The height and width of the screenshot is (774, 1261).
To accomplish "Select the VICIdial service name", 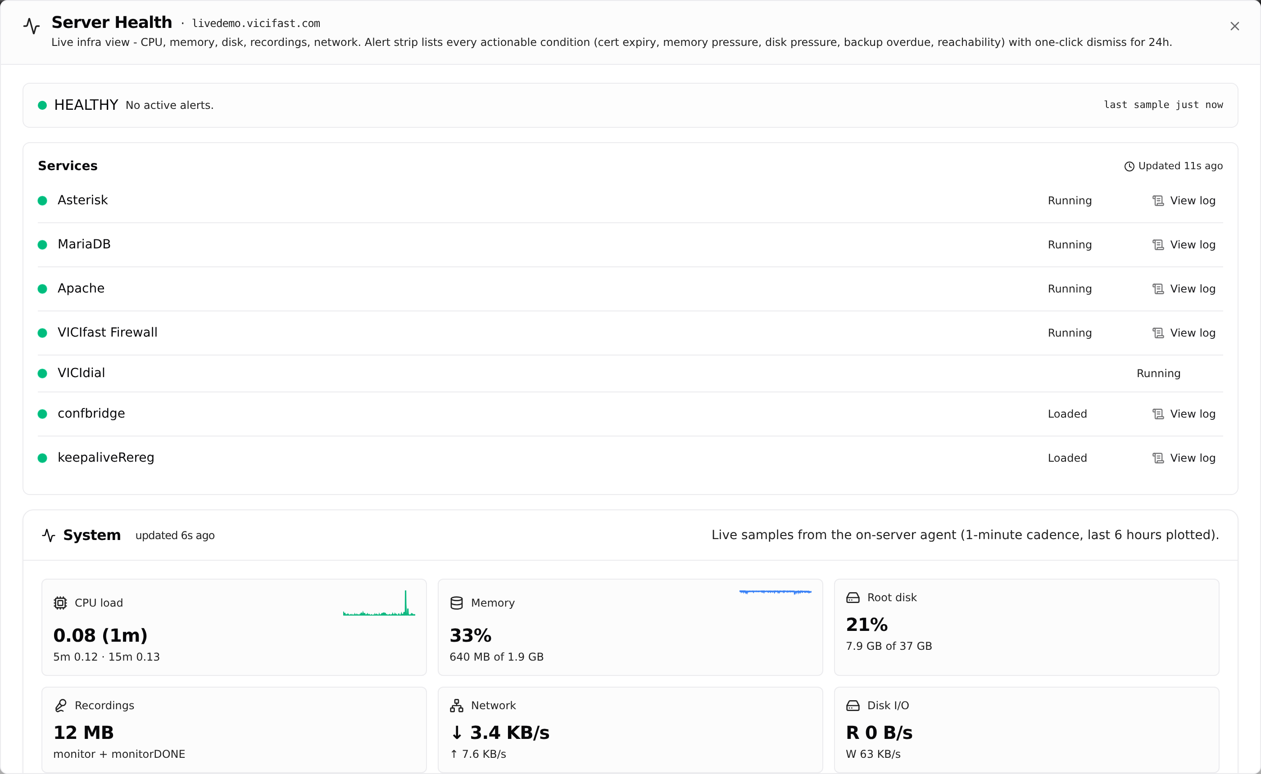I will pos(81,373).
